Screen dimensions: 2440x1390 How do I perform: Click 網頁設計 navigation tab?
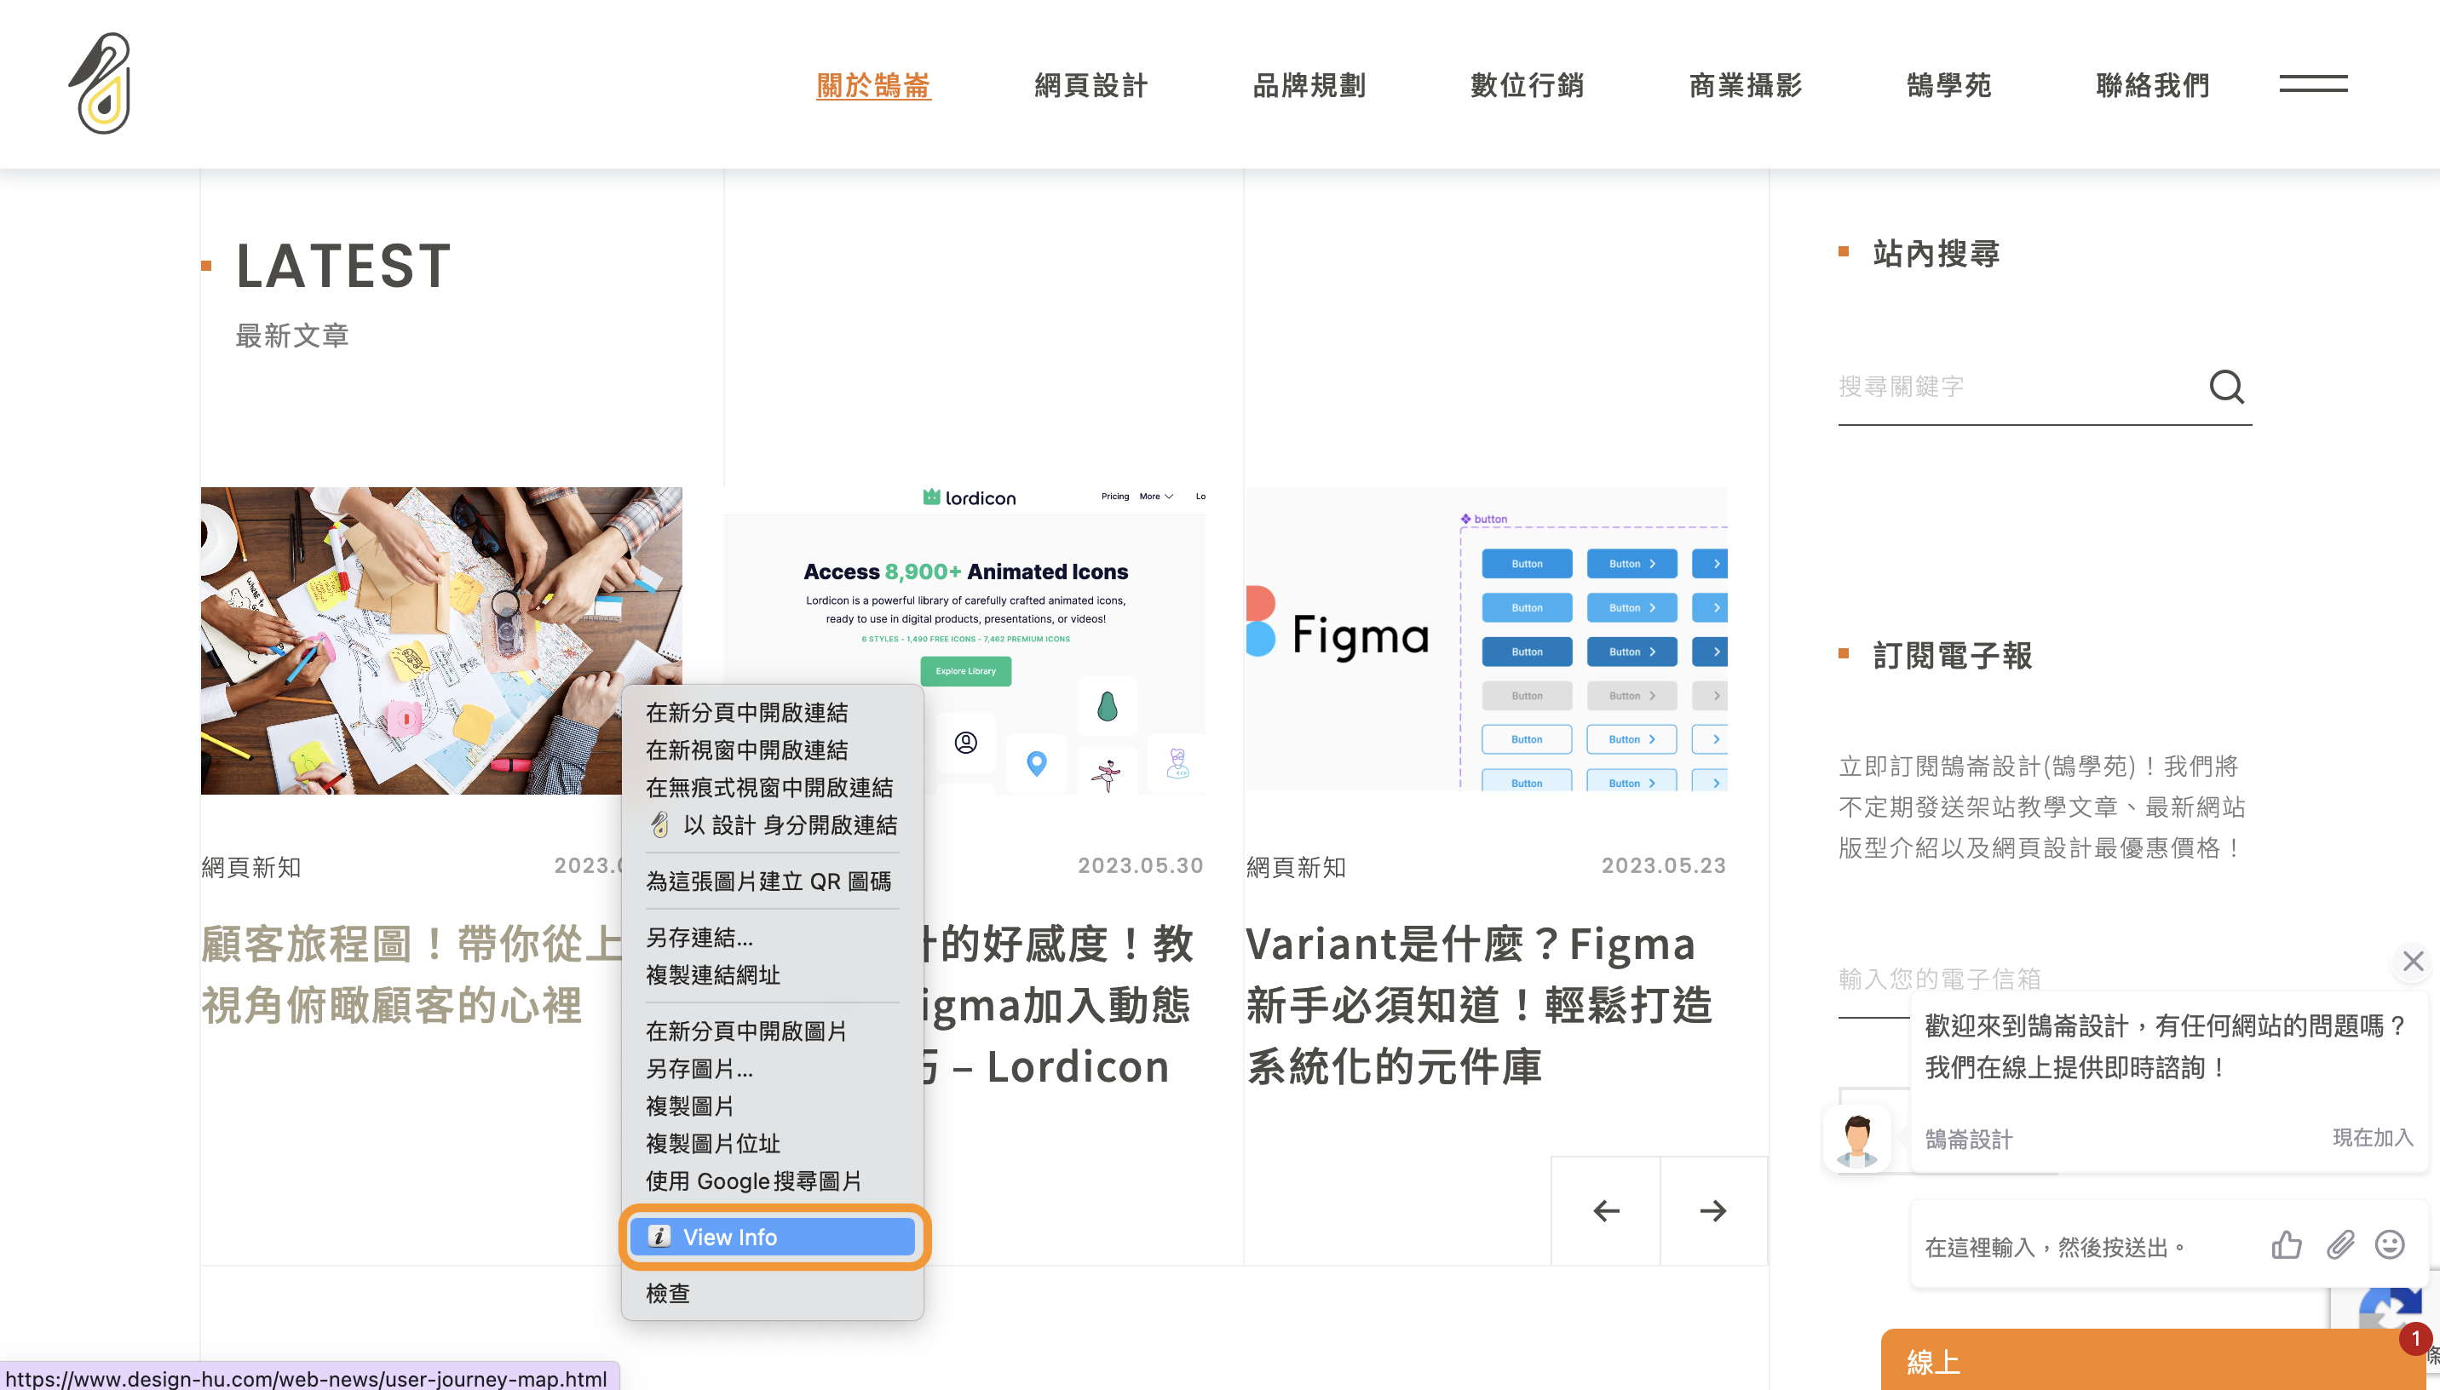click(1091, 85)
